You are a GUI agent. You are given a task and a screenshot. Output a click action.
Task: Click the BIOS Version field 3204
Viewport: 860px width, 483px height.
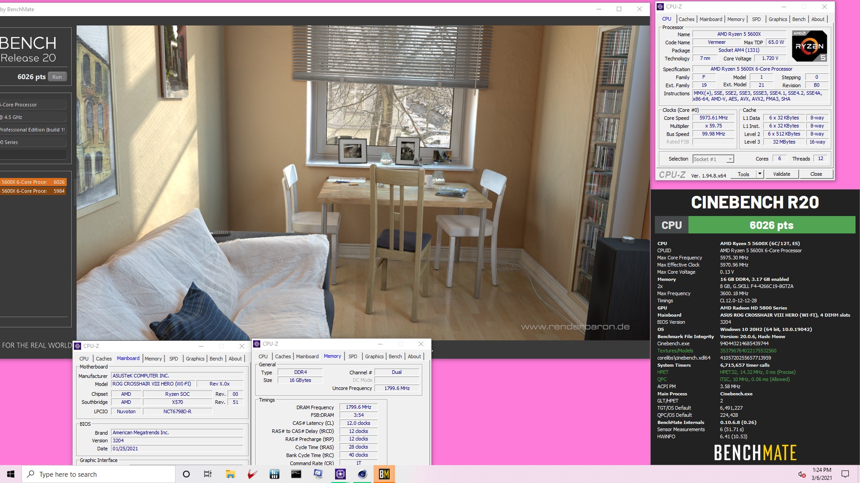(x=177, y=441)
